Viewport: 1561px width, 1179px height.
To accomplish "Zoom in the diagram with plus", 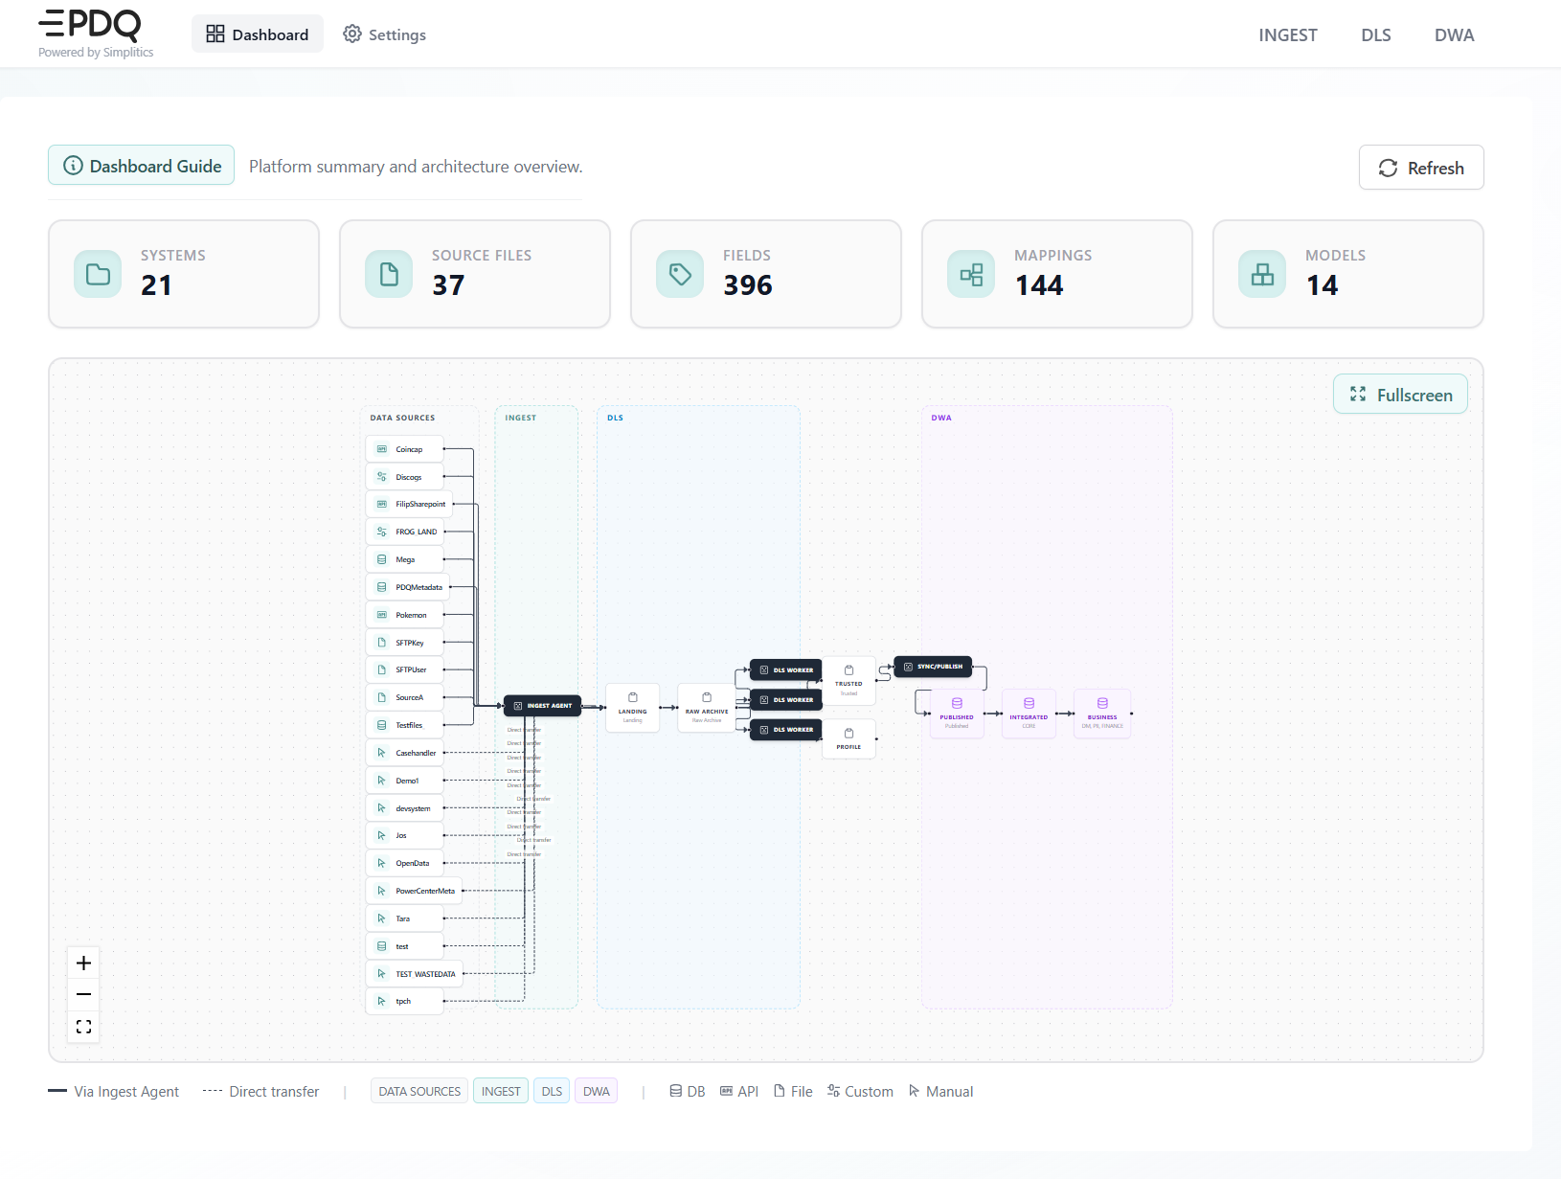I will point(83,963).
